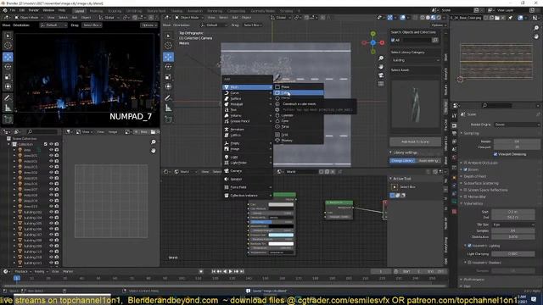The height and width of the screenshot is (305, 543).
Task: Enable Motion Blur checkbox
Action: tap(466, 197)
